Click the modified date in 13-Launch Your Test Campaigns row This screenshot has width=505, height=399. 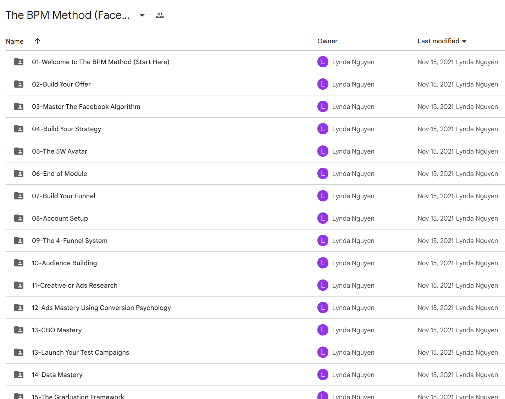(435, 352)
